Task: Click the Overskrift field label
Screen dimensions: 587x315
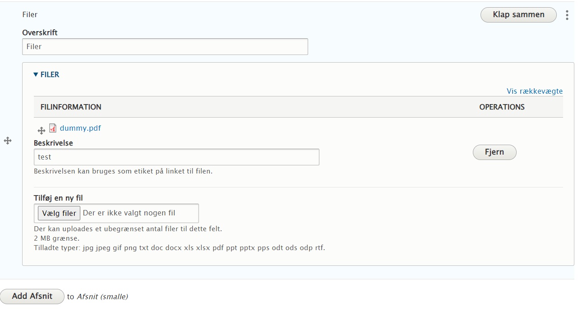Action: [x=40, y=33]
